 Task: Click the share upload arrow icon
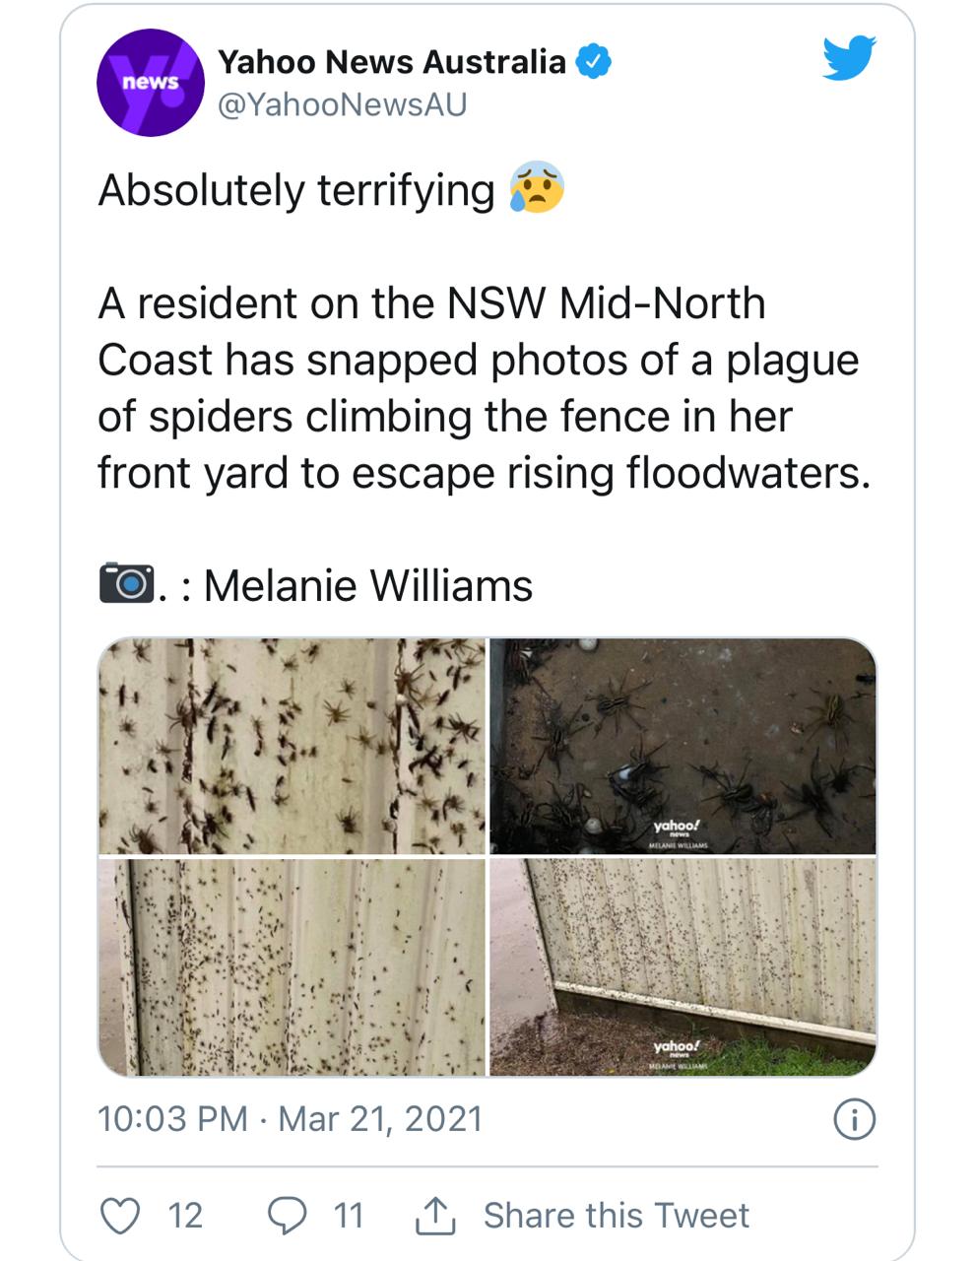(434, 1216)
